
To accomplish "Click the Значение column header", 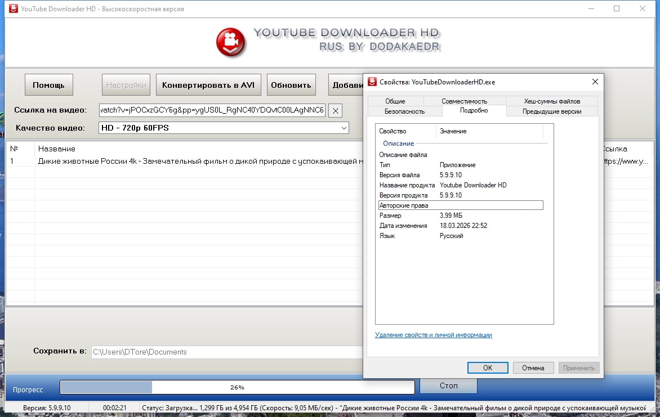I will point(490,131).
